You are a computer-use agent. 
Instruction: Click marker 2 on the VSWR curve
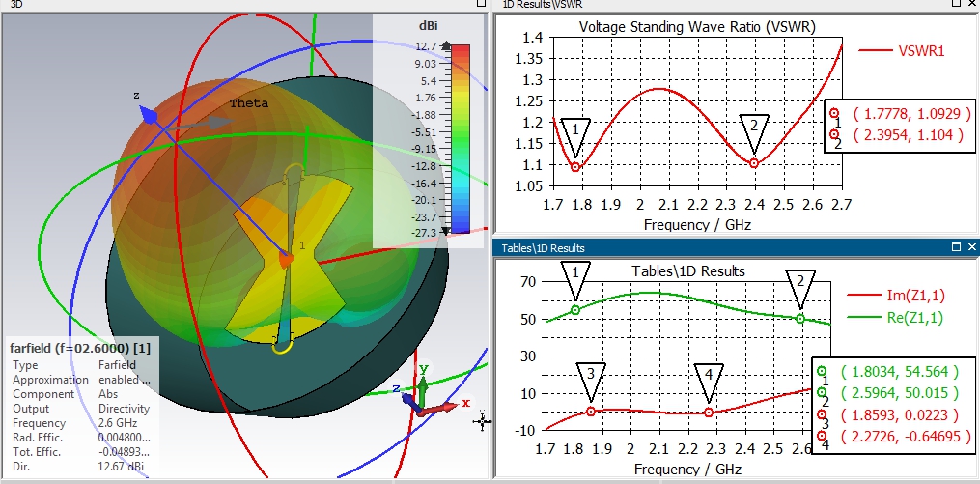tap(754, 163)
